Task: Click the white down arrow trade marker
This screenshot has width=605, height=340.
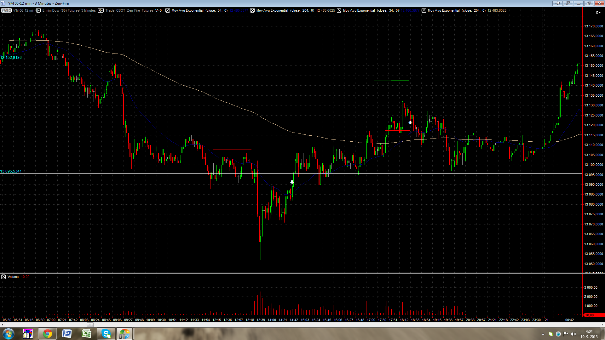Action: pos(292,182)
